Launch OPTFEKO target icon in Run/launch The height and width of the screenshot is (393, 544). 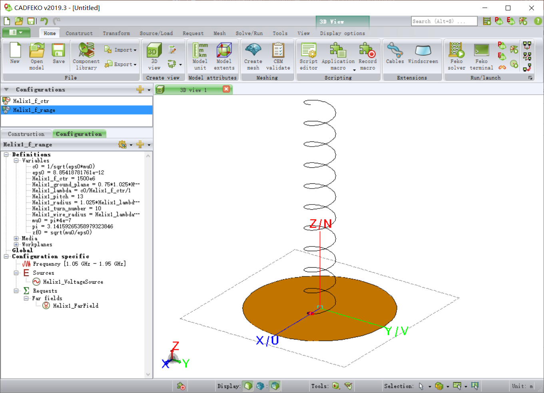point(514,64)
